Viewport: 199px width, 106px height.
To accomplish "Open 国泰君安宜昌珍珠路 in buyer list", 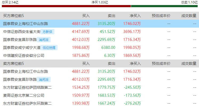I will pyautogui.click(x=20, y=40).
